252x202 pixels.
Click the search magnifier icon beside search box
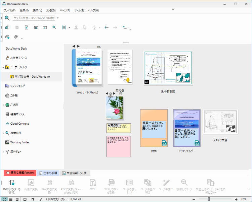(x=7, y=18)
